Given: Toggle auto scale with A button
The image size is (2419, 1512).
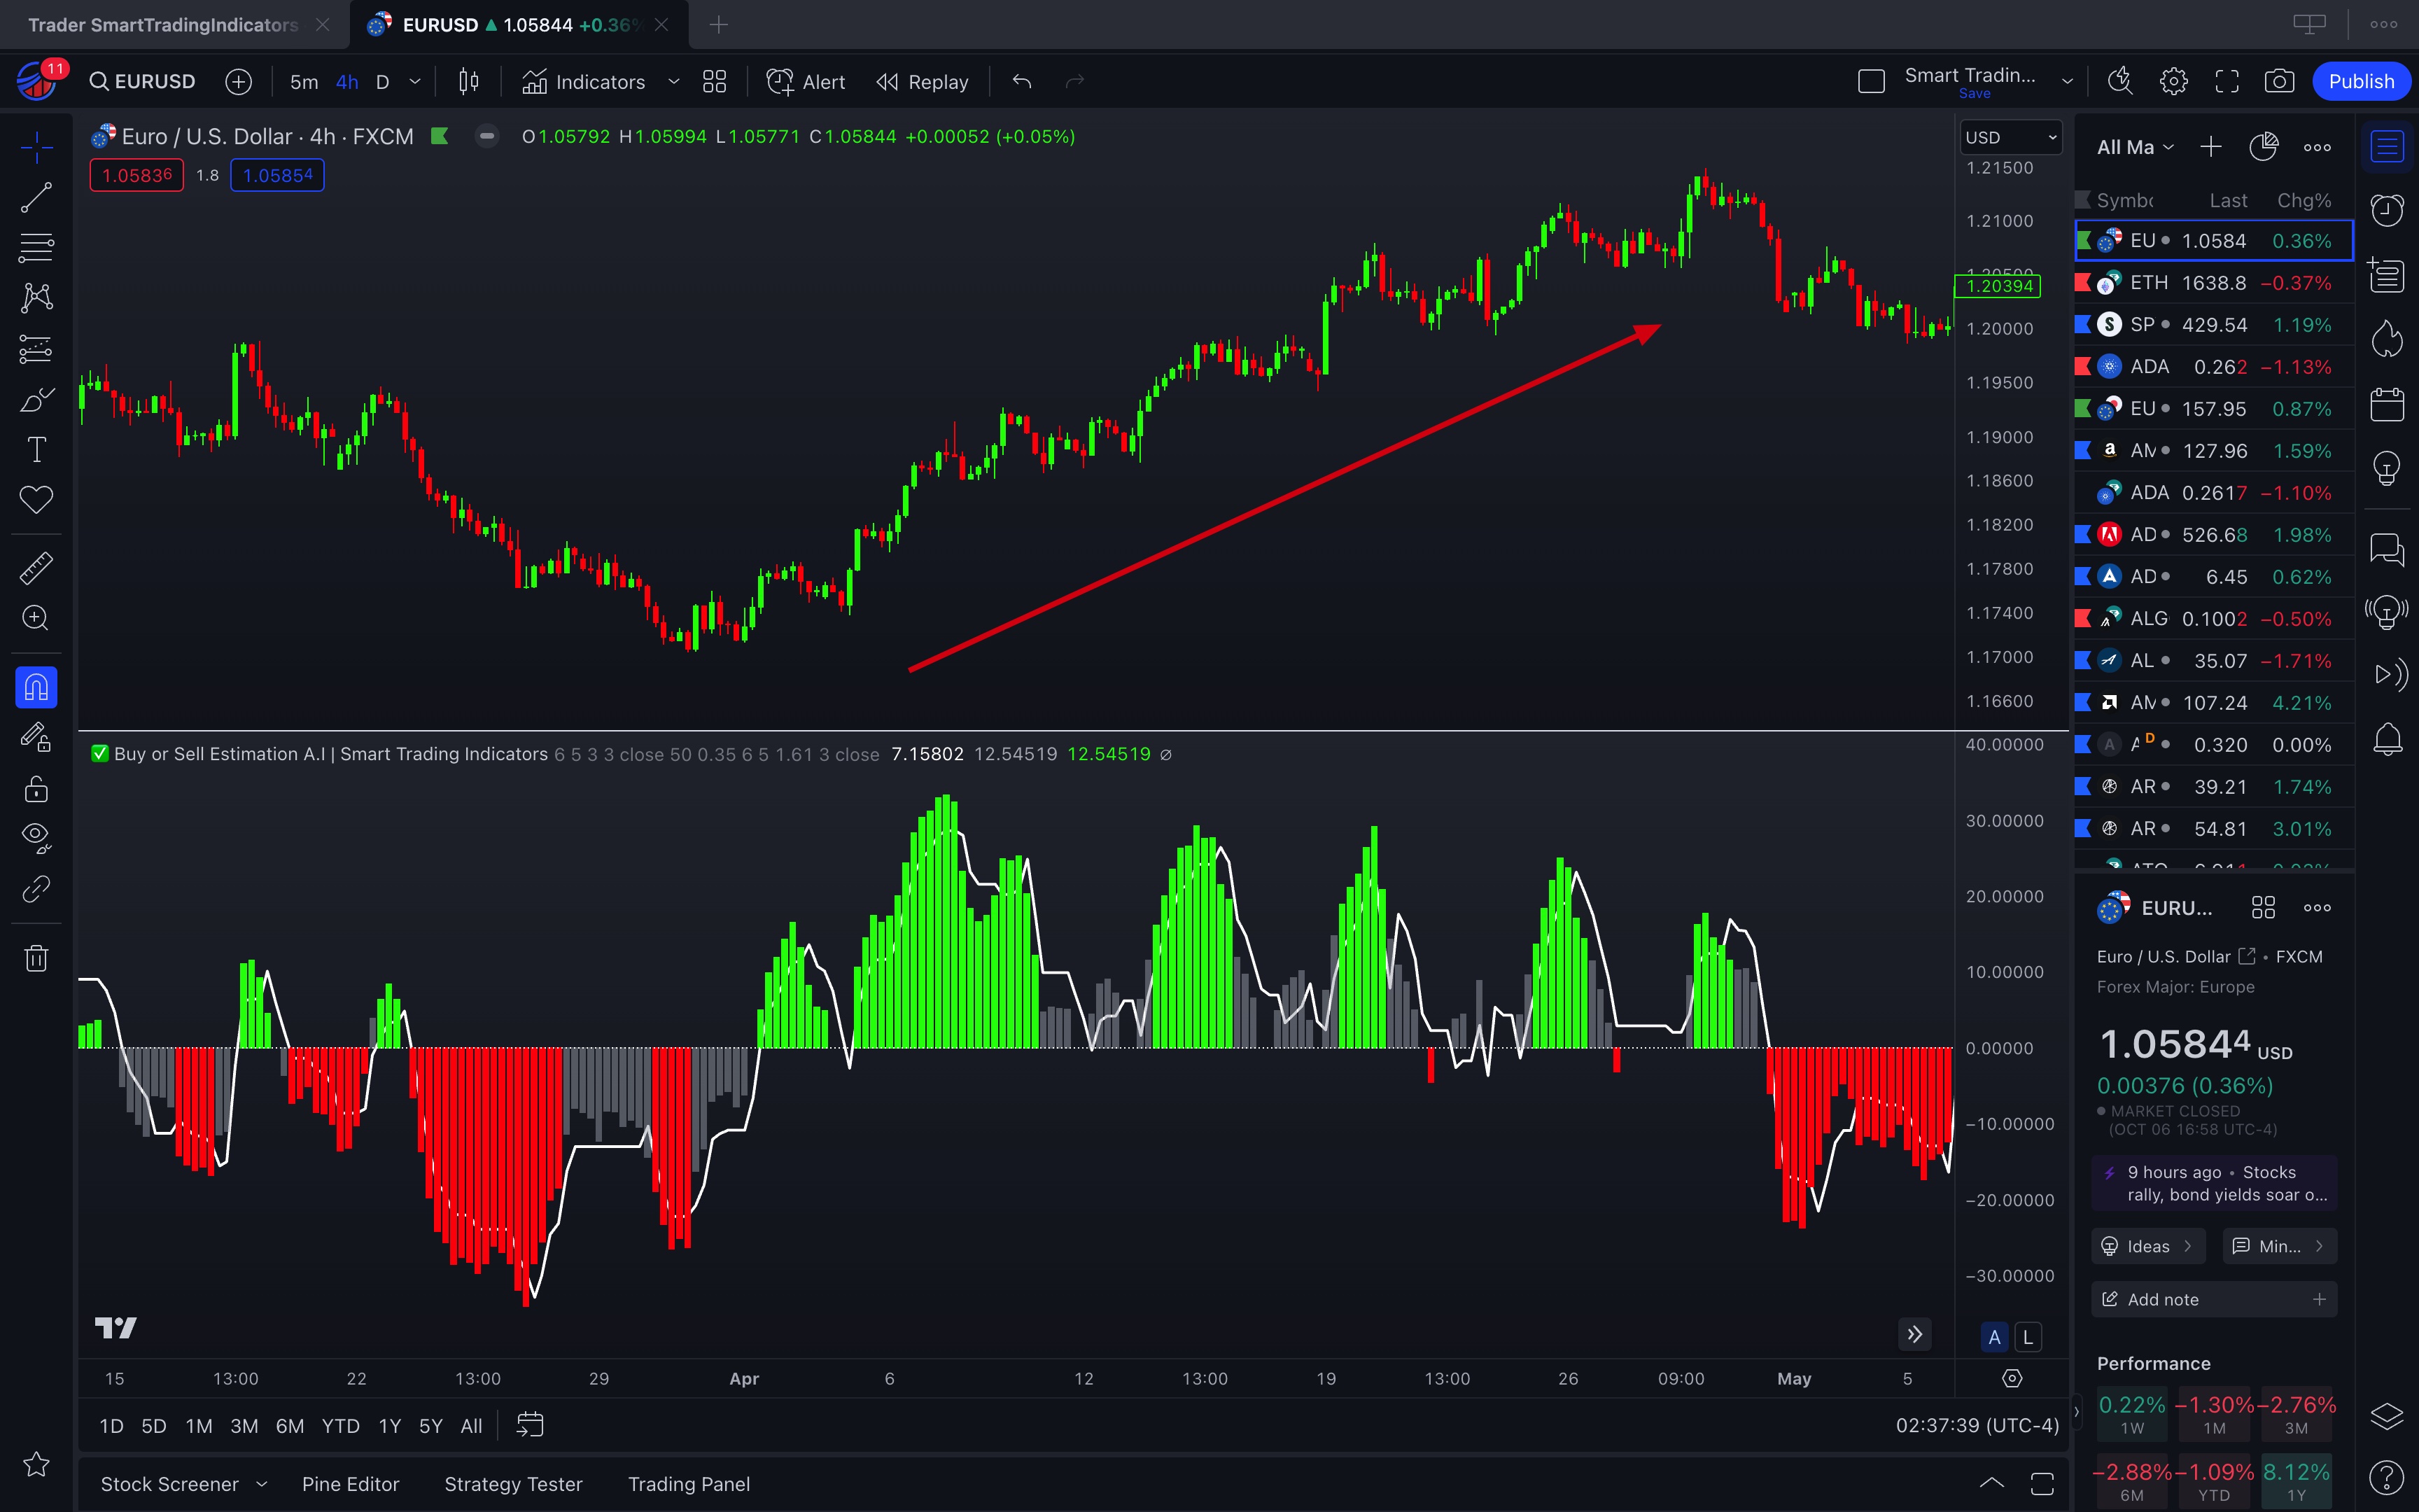Looking at the screenshot, I should pyautogui.click(x=1993, y=1337).
